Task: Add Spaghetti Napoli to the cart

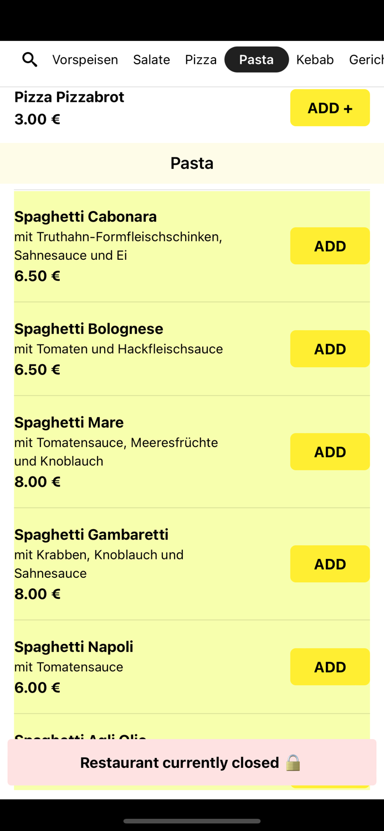Action: click(330, 667)
